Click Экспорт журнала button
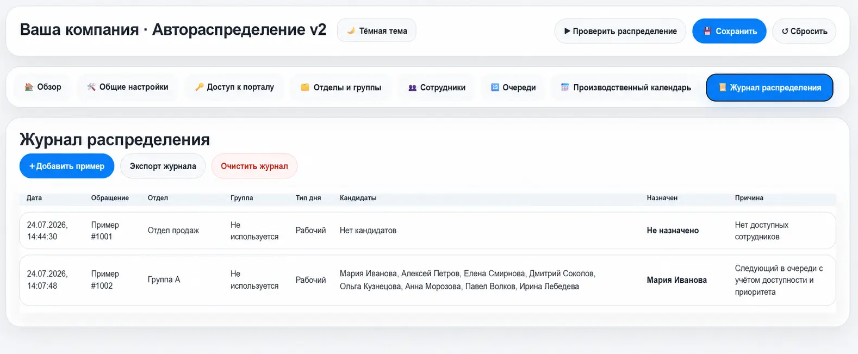Image resolution: width=858 pixels, height=354 pixels. [163, 166]
